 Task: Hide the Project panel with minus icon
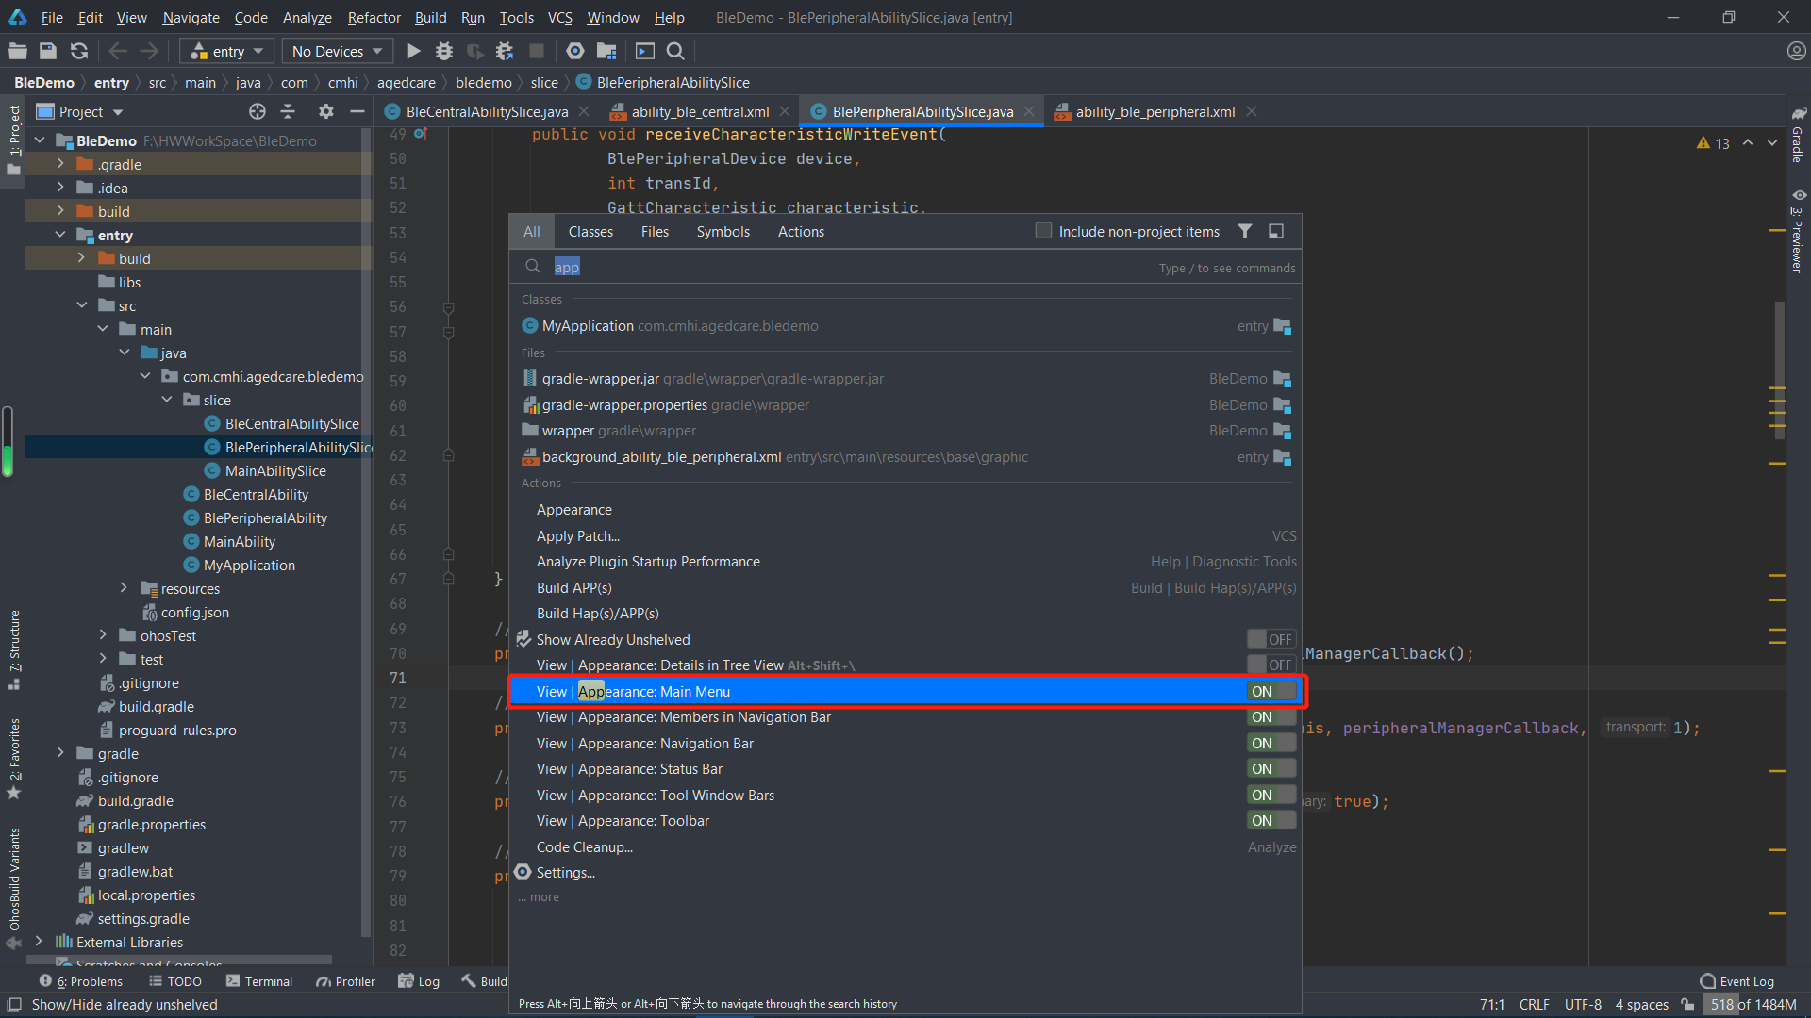click(x=357, y=111)
